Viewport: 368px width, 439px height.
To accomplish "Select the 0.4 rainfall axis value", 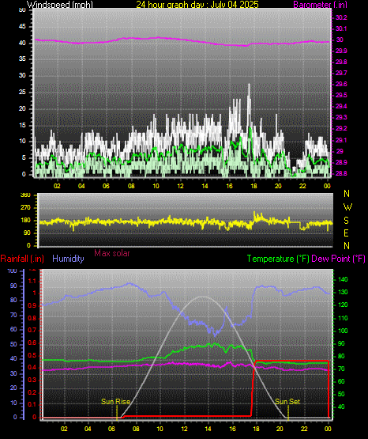I will click(x=32, y=367).
